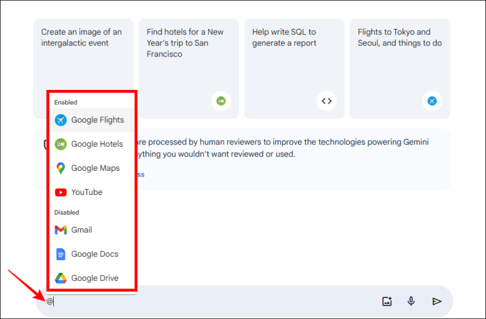Send the prompt with the arrow icon

pyautogui.click(x=437, y=301)
